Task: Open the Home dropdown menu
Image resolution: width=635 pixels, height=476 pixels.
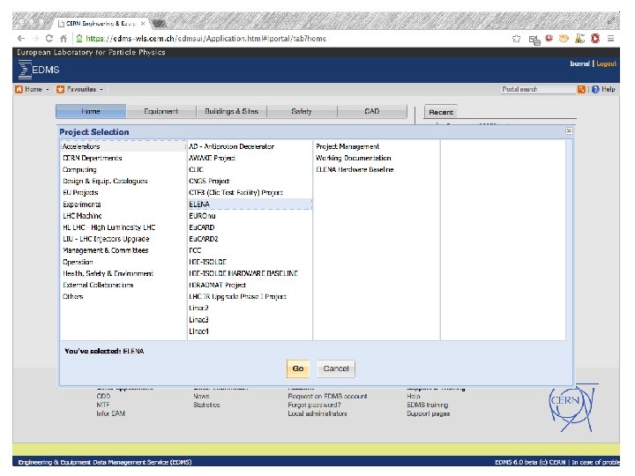Action: click(33, 89)
